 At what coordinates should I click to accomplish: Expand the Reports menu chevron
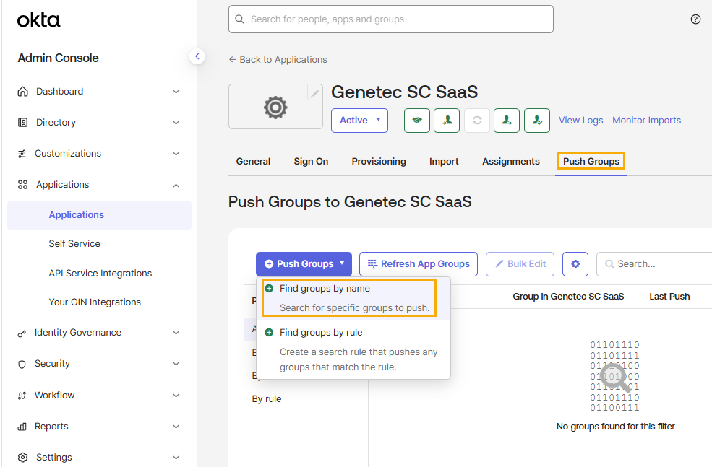point(176,426)
